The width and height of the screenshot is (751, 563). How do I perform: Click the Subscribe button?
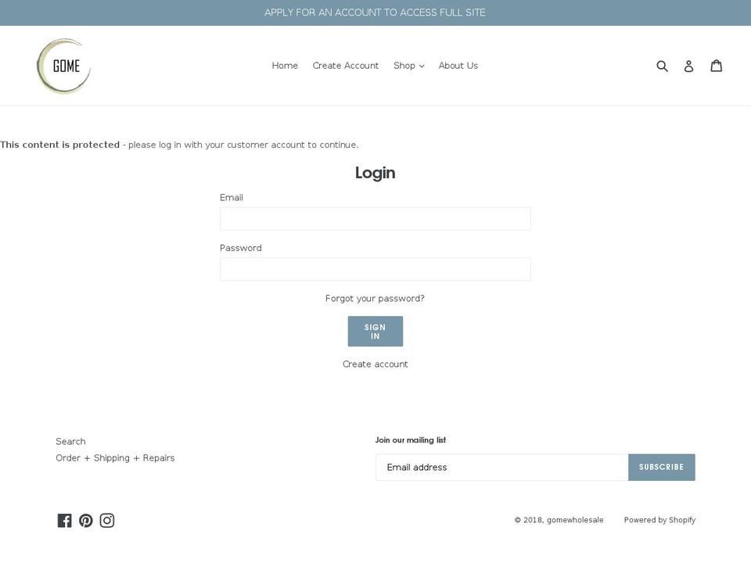662,468
